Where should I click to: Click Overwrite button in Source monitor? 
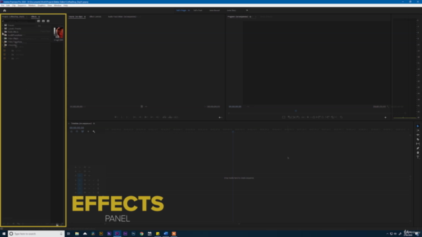click(170, 117)
